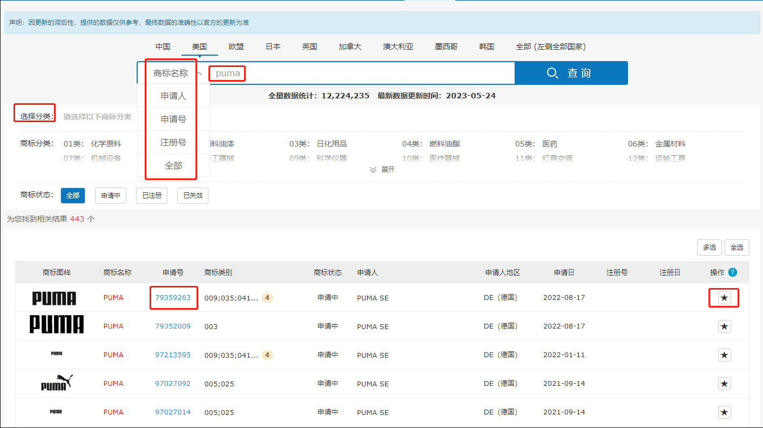Select the 加拿大 tab
Image resolution: width=763 pixels, height=428 pixels.
click(350, 46)
